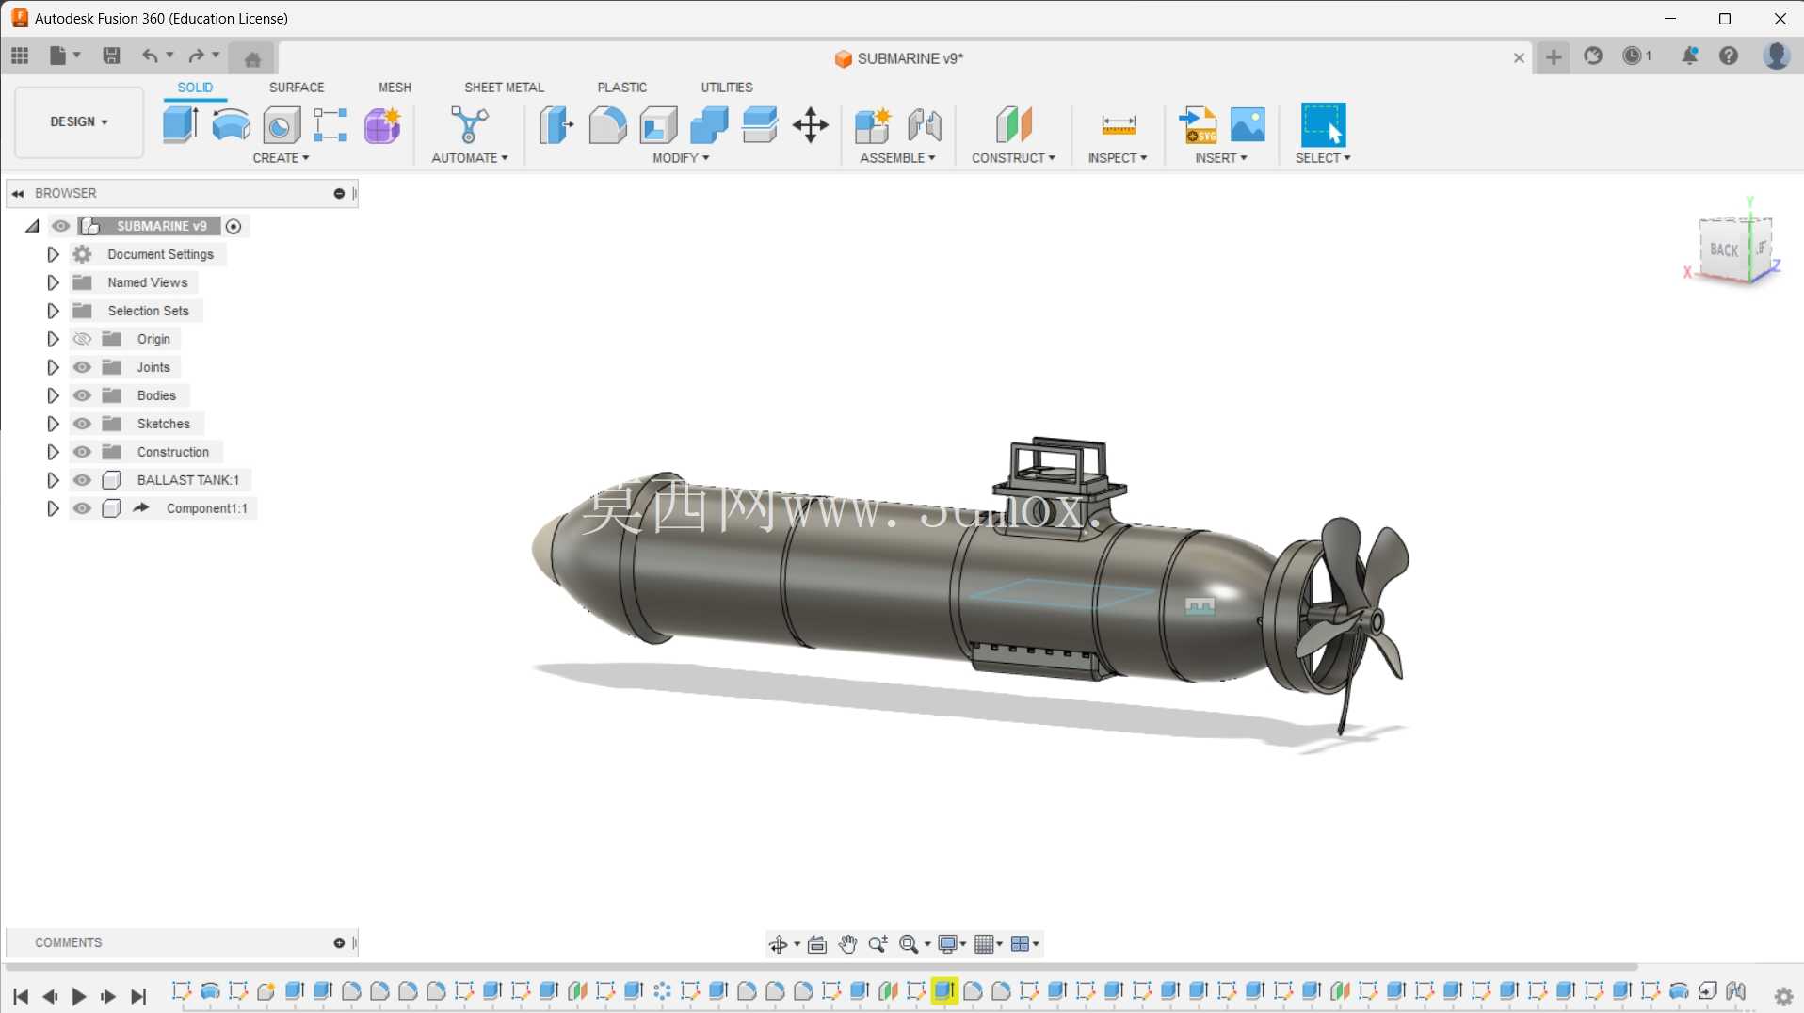Image resolution: width=1804 pixels, height=1013 pixels.
Task: Select the Extrude tool in Create
Action: coord(180,124)
